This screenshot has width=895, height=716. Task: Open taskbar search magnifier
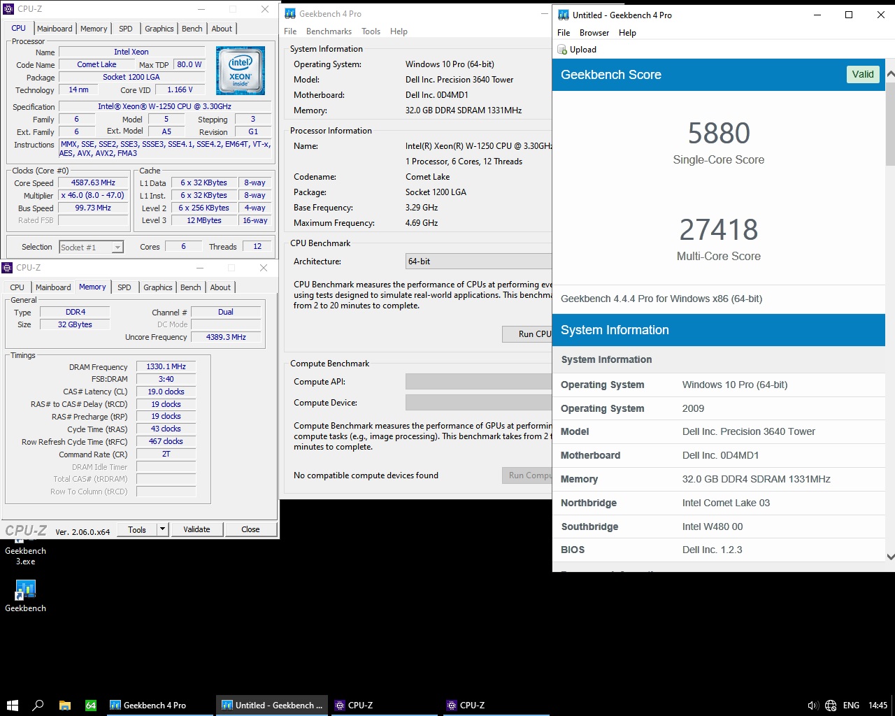(x=38, y=705)
